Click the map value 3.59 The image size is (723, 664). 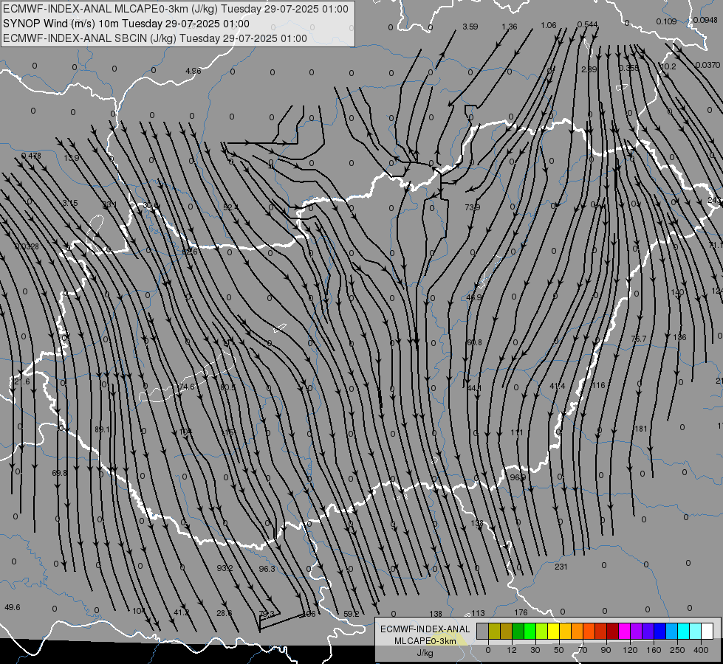tap(470, 27)
